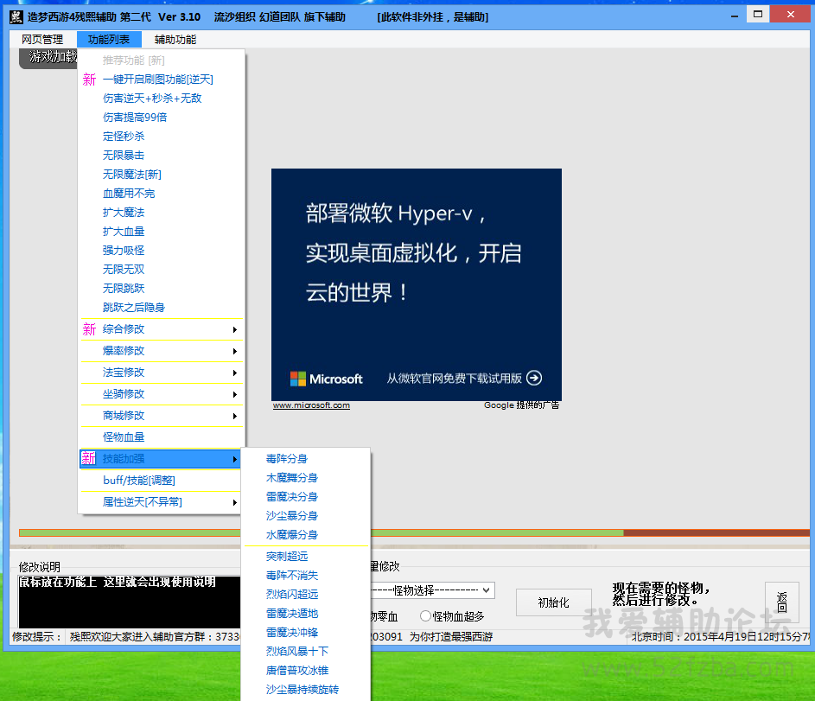The image size is (815, 701).
Task: Open the 辅助功能 menu
Action: [x=175, y=40]
